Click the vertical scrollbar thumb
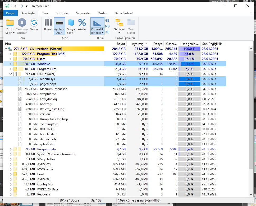Screen dimensions: 256x206 pyautogui.click(x=251, y=110)
